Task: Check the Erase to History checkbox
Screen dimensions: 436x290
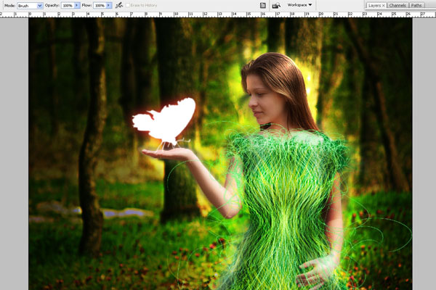Action: (128, 5)
